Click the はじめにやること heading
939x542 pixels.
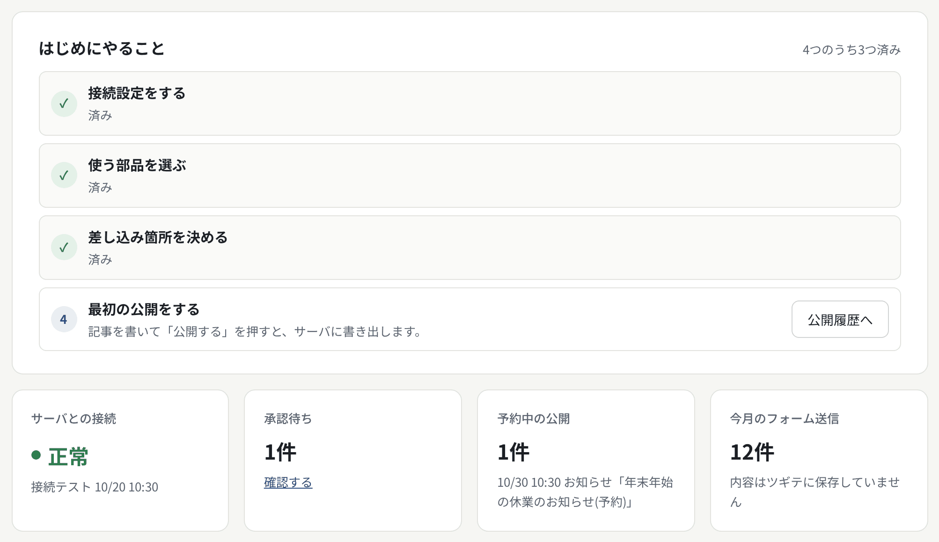[102, 49]
